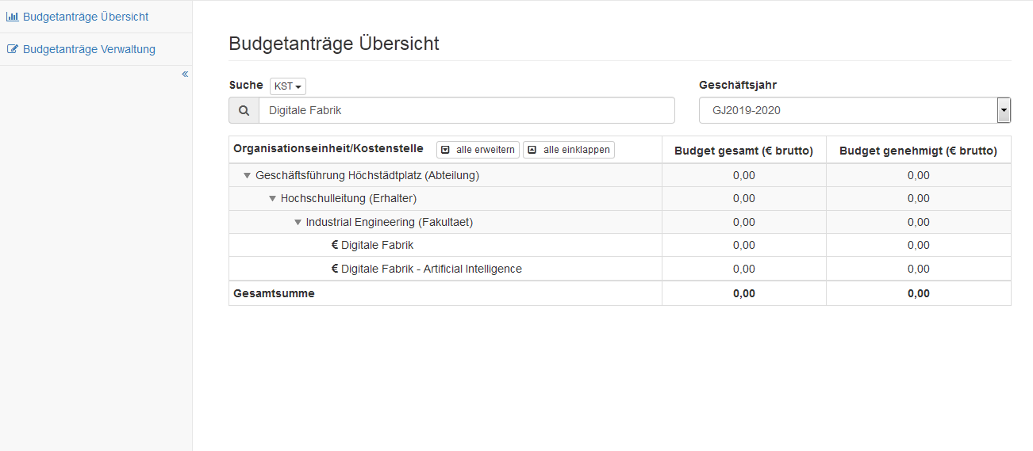Collapse the sidebar with the double chevron
The width and height of the screenshot is (1033, 451).
(185, 74)
